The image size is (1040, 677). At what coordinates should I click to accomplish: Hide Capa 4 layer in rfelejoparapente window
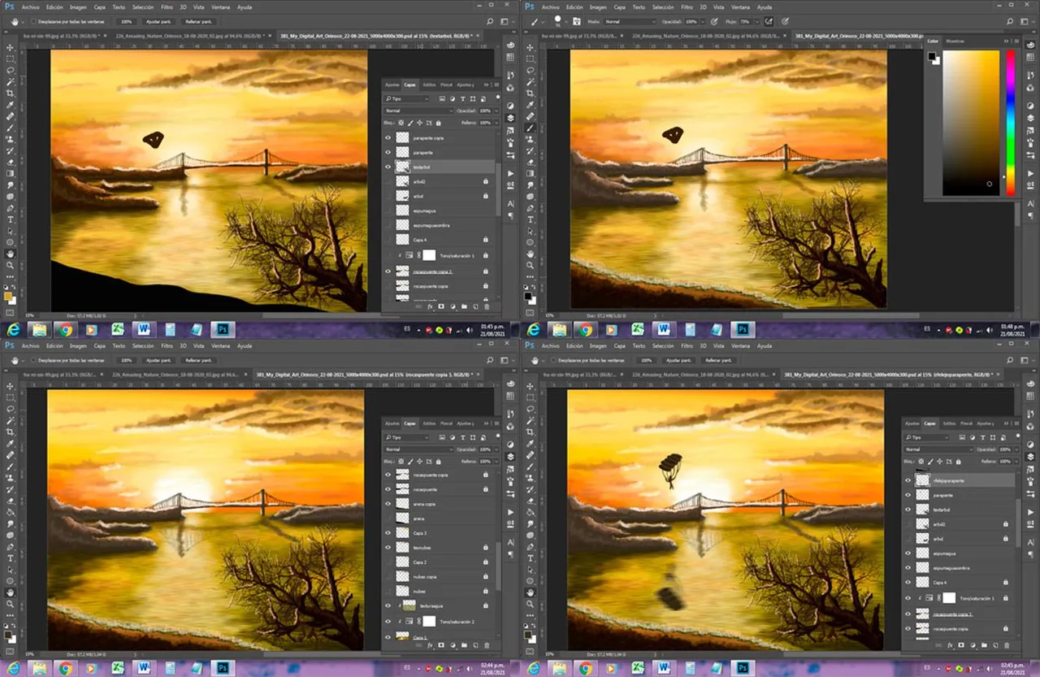point(908,582)
